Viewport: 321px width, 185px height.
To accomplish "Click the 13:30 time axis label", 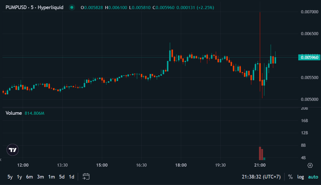I will point(62,165).
